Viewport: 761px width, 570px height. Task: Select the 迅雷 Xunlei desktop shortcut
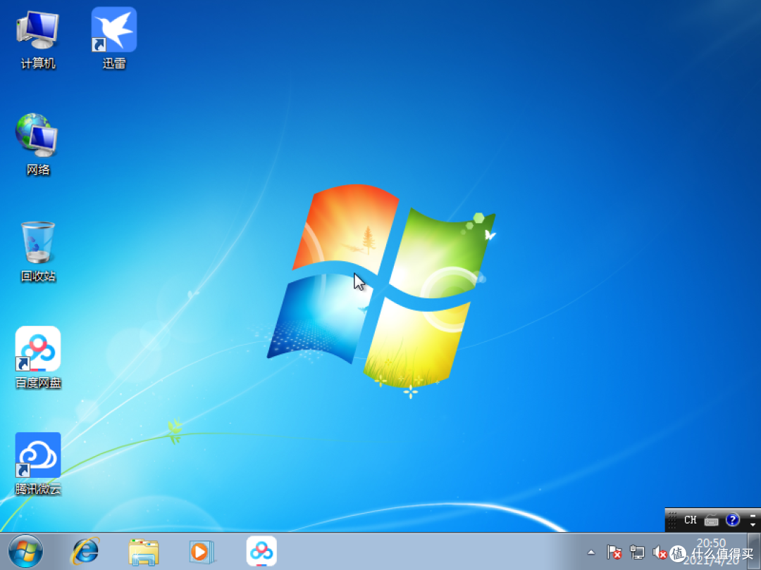click(114, 39)
